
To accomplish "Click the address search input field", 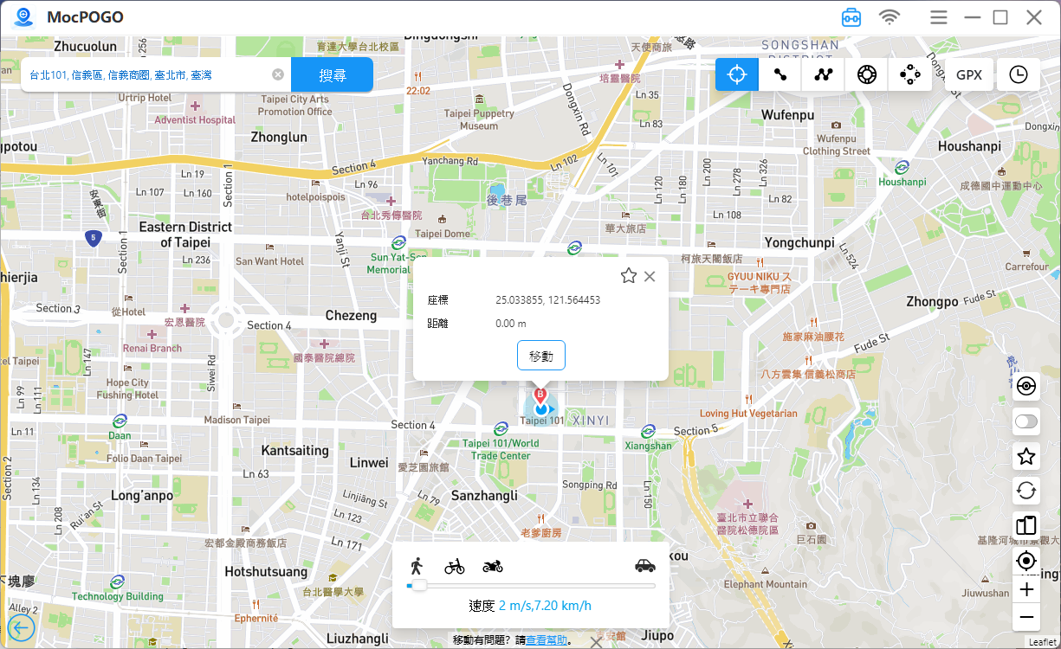I will pyautogui.click(x=147, y=75).
